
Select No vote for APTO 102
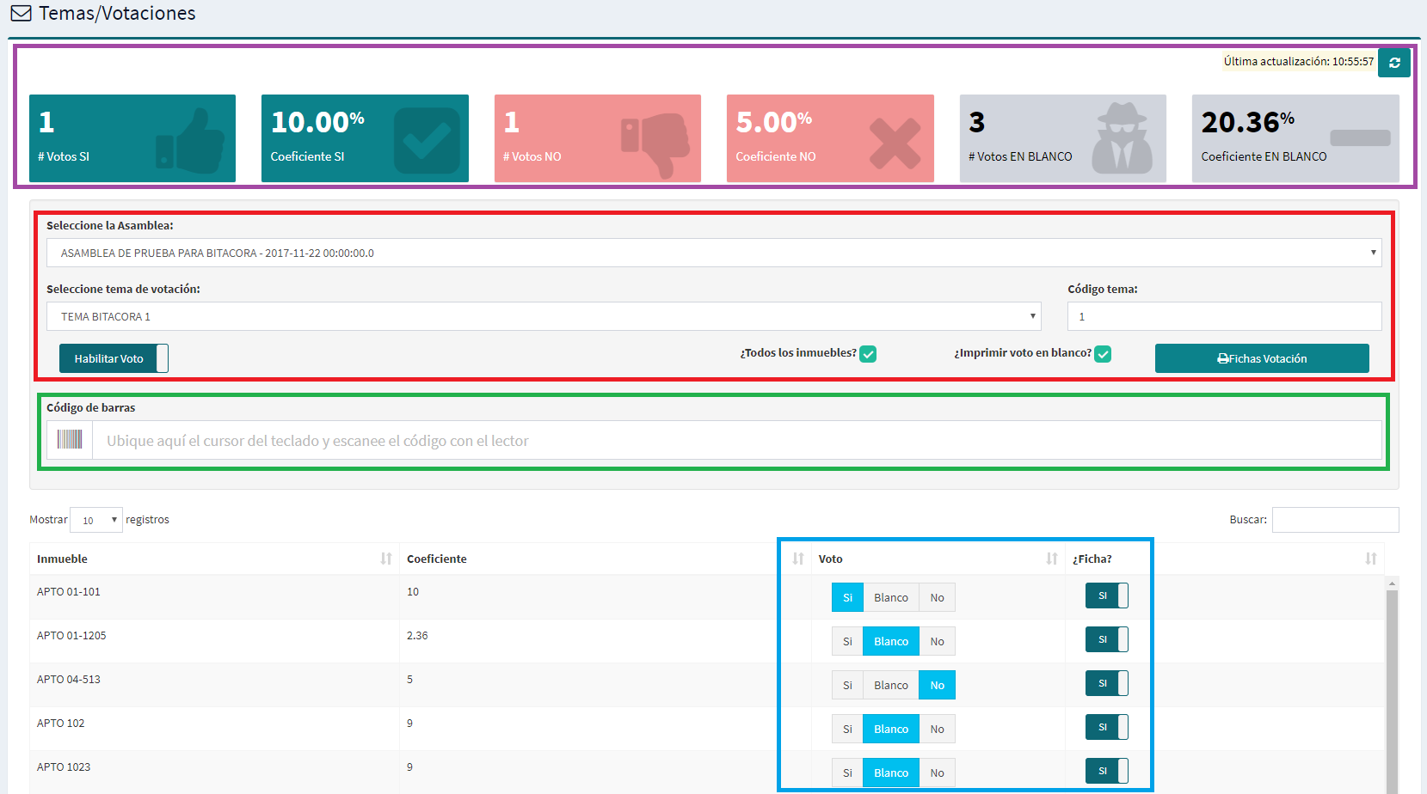pos(938,729)
